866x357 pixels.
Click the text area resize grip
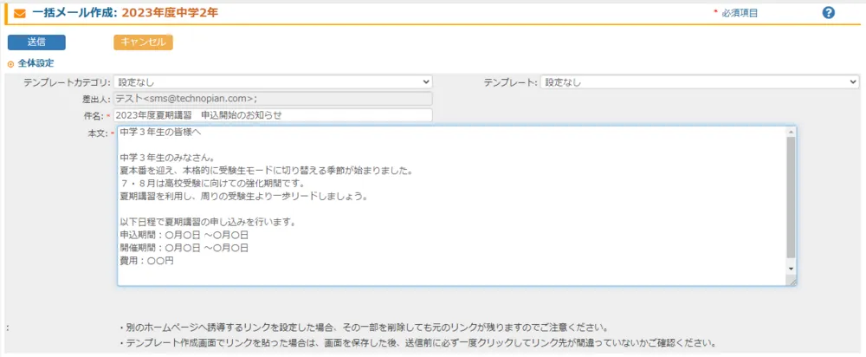point(792,282)
